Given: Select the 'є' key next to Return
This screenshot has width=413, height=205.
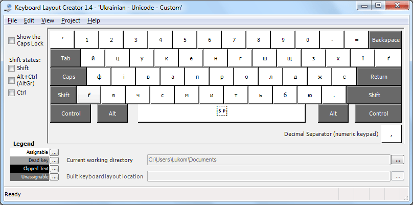Looking at the screenshot, I should [x=344, y=77].
